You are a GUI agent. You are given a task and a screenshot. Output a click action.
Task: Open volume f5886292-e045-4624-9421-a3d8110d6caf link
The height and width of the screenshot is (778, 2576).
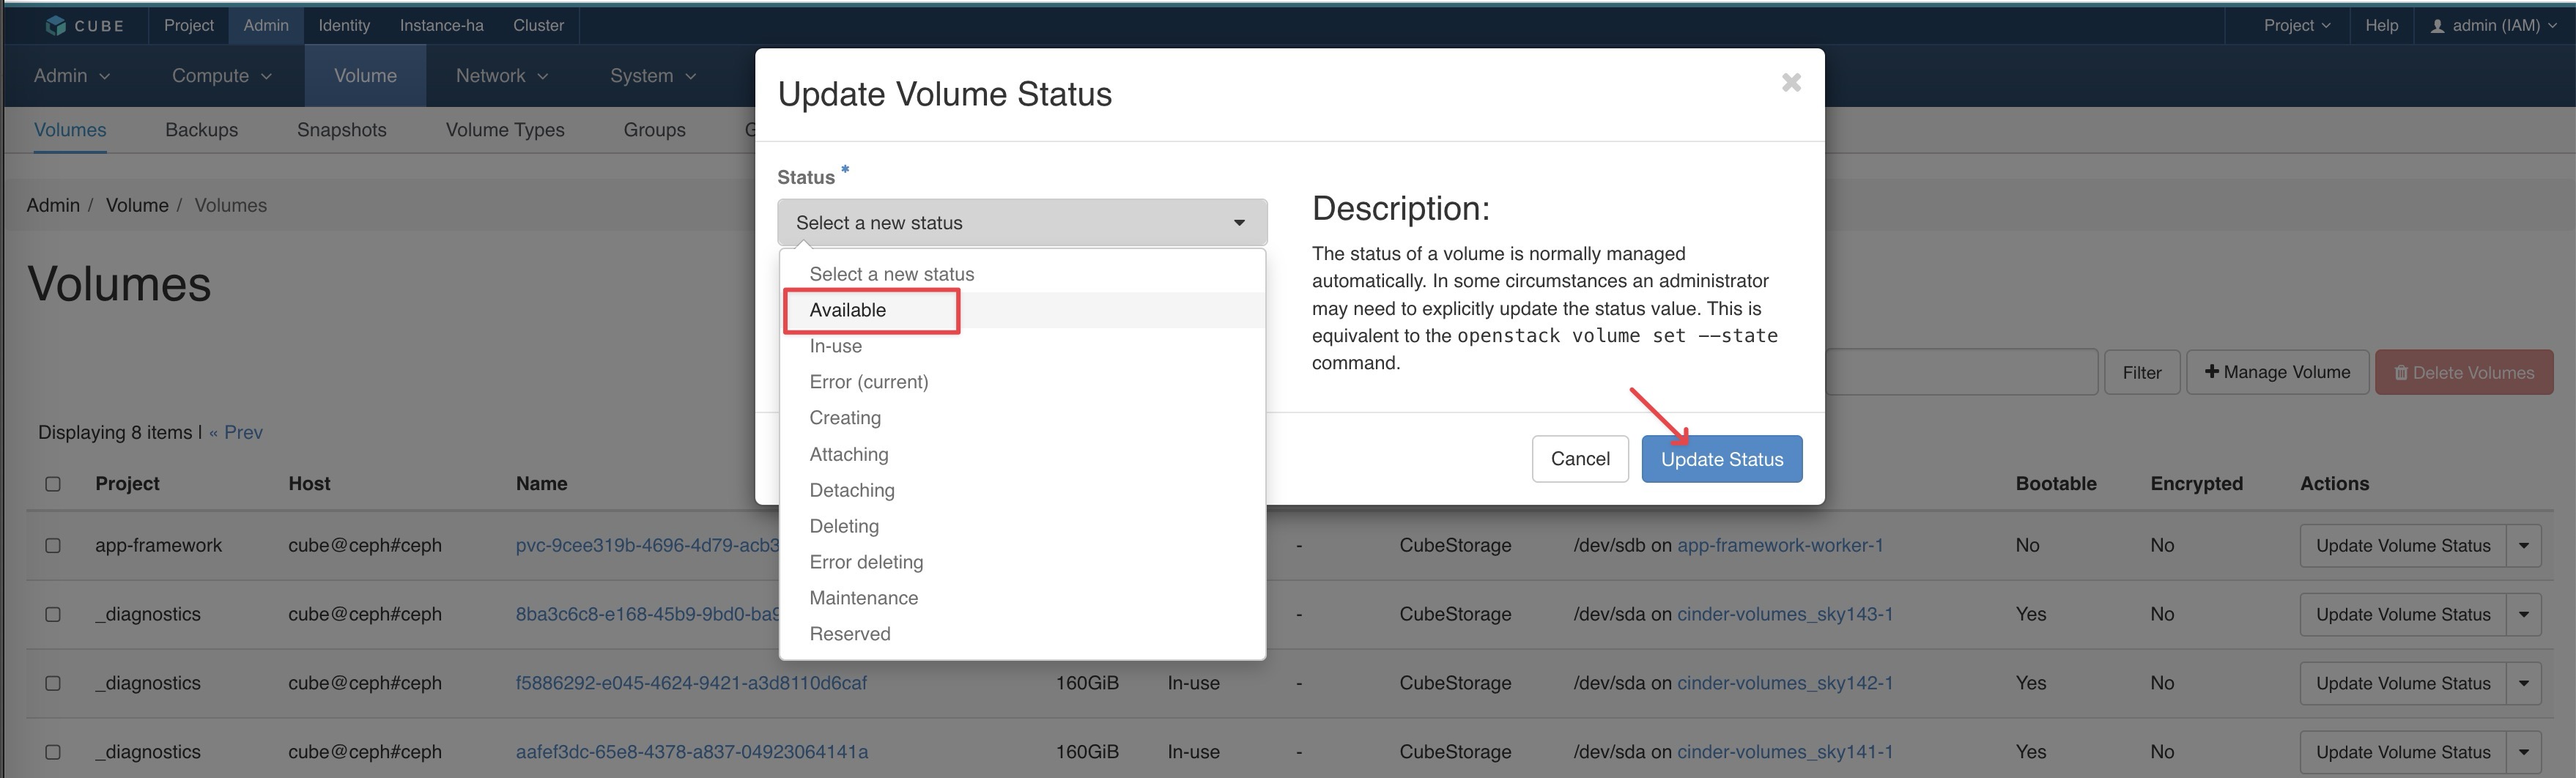point(691,684)
